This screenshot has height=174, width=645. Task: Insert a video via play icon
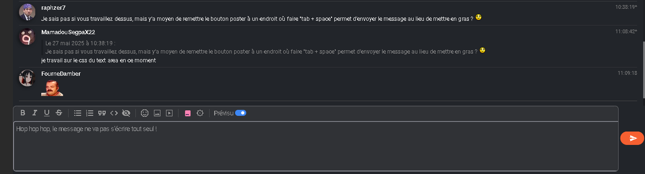coord(169,113)
